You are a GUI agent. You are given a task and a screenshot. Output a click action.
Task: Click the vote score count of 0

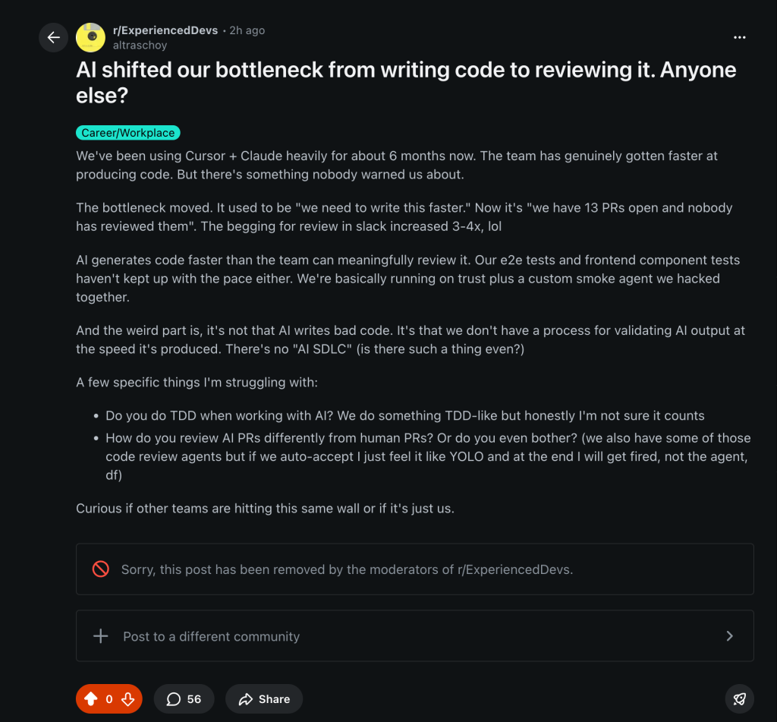109,699
